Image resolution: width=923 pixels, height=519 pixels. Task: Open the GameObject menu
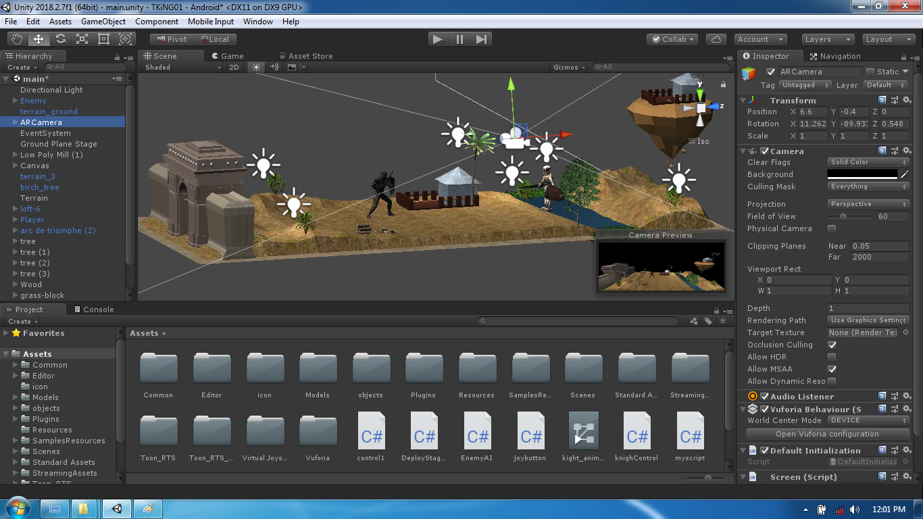[103, 22]
